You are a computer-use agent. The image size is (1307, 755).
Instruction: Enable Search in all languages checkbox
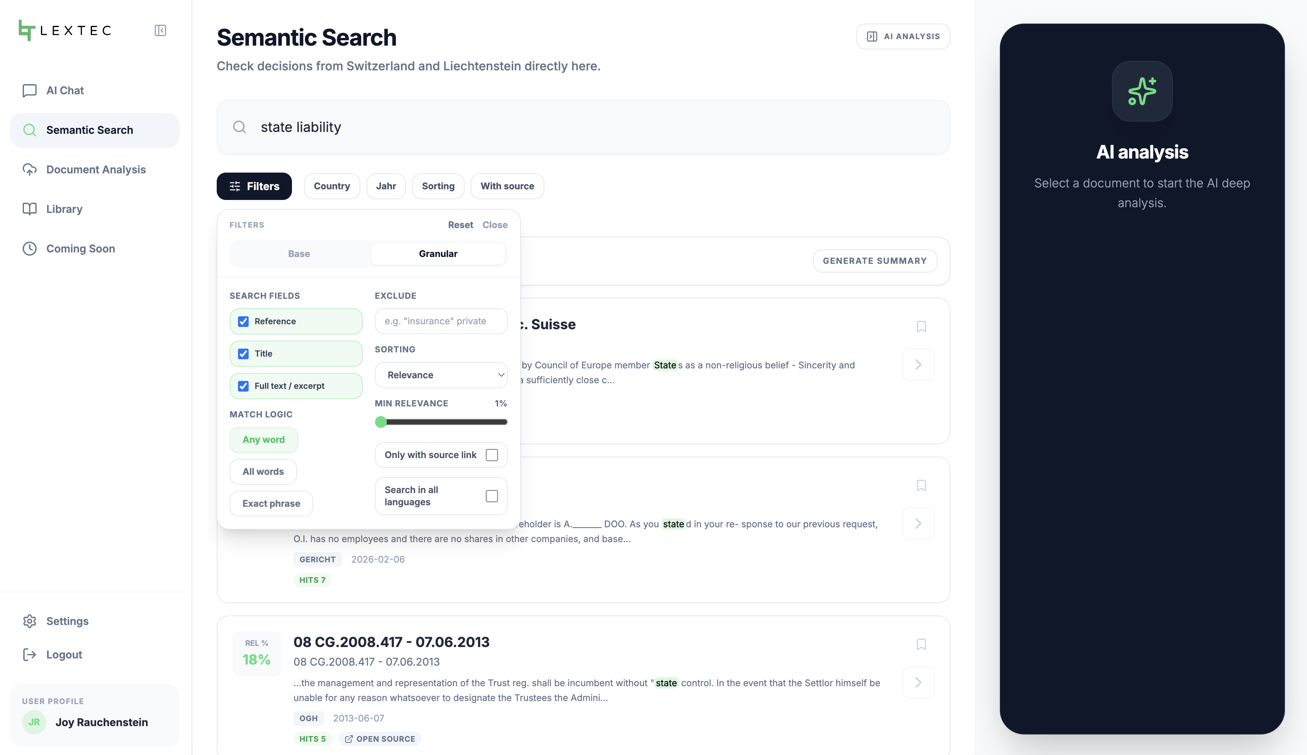pos(492,496)
